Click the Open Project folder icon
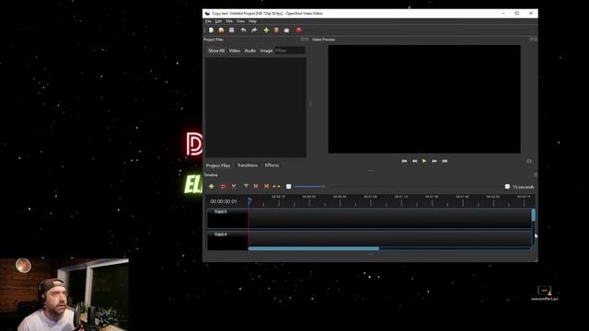 221,30
